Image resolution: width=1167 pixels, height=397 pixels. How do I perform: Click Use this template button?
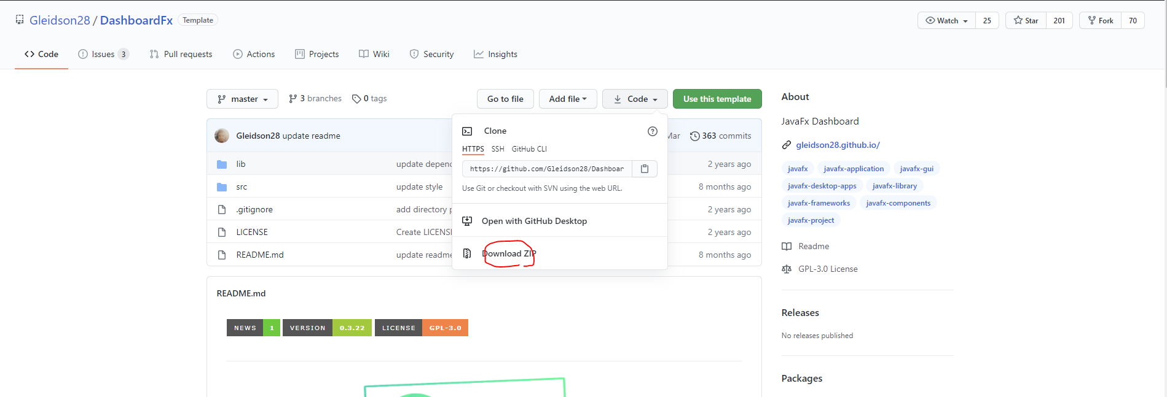[x=717, y=99]
